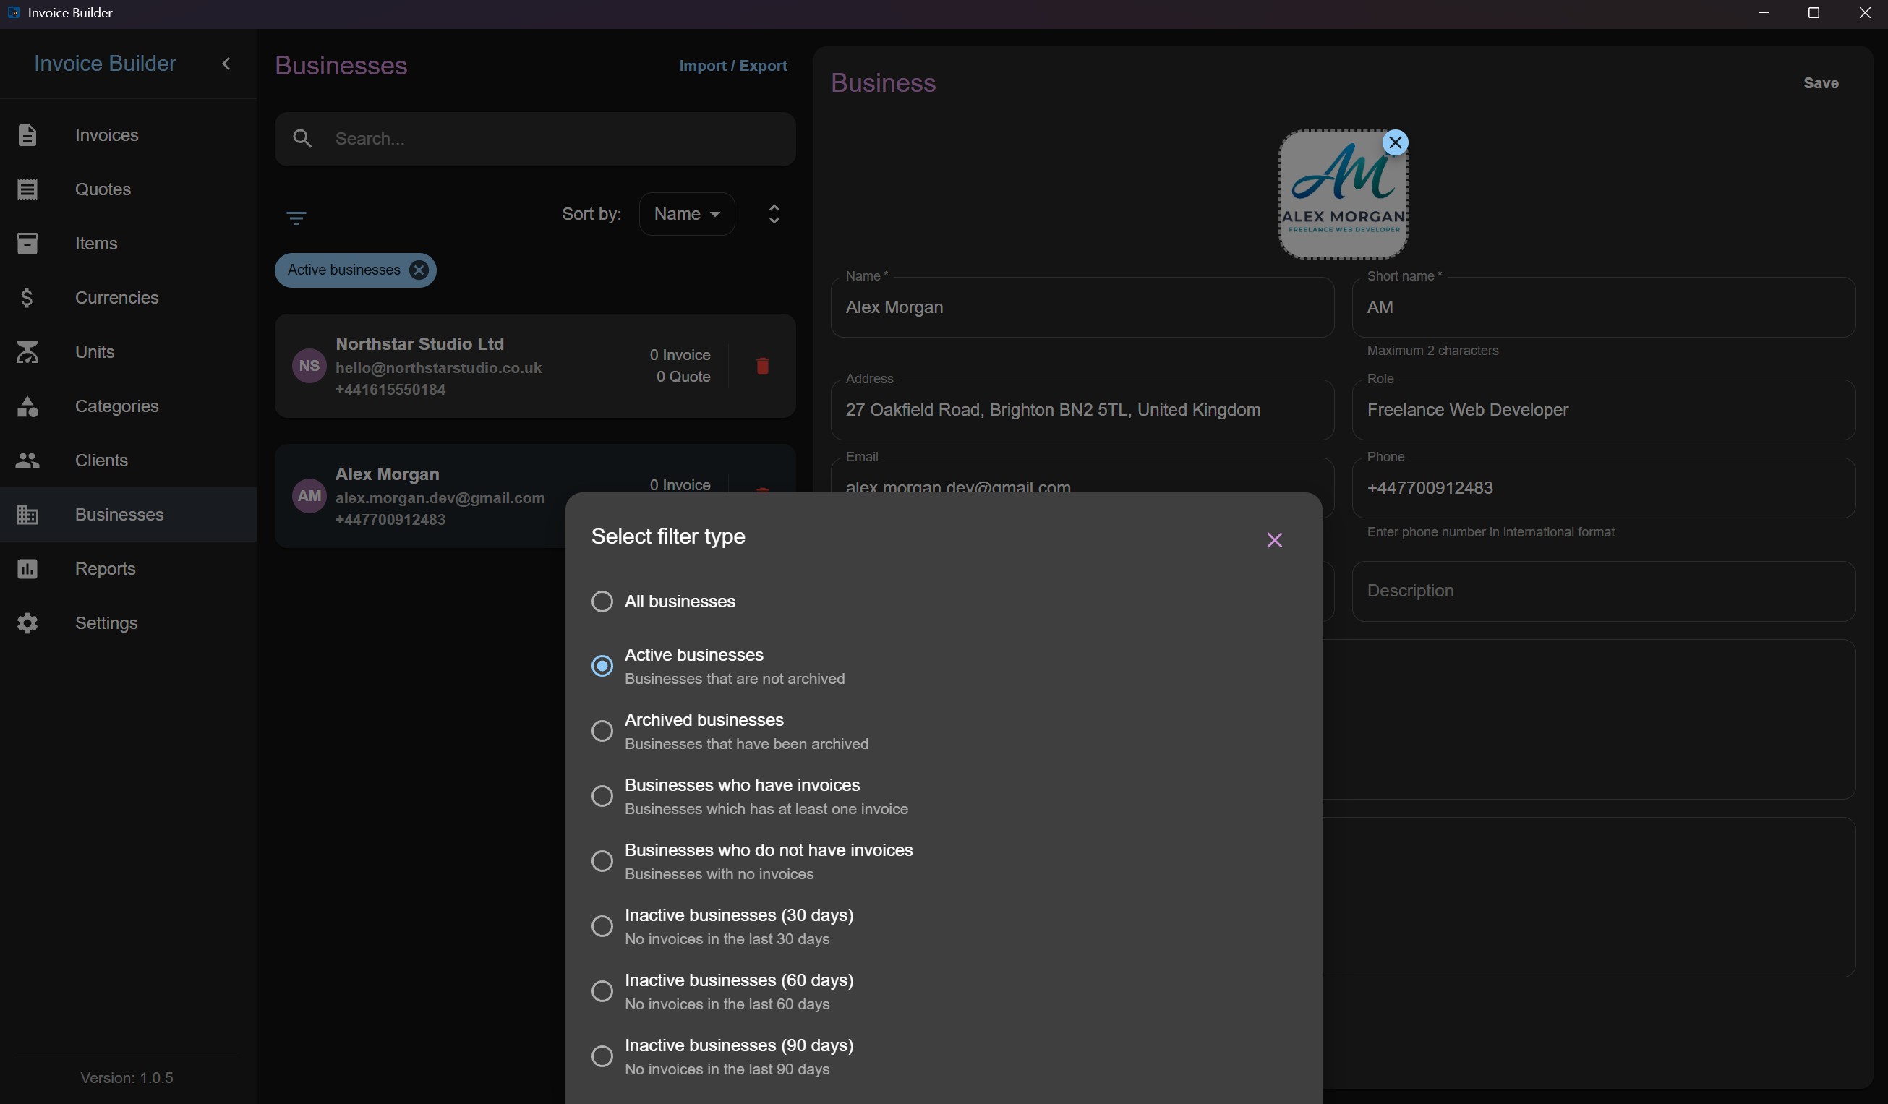Screen dimensions: 1888x1104
Task: Click the magnifier search icon
Action: (303, 139)
